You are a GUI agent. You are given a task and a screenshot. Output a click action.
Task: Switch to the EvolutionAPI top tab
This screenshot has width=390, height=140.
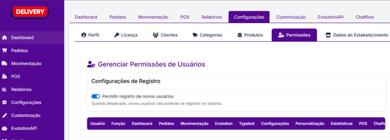point(331,17)
